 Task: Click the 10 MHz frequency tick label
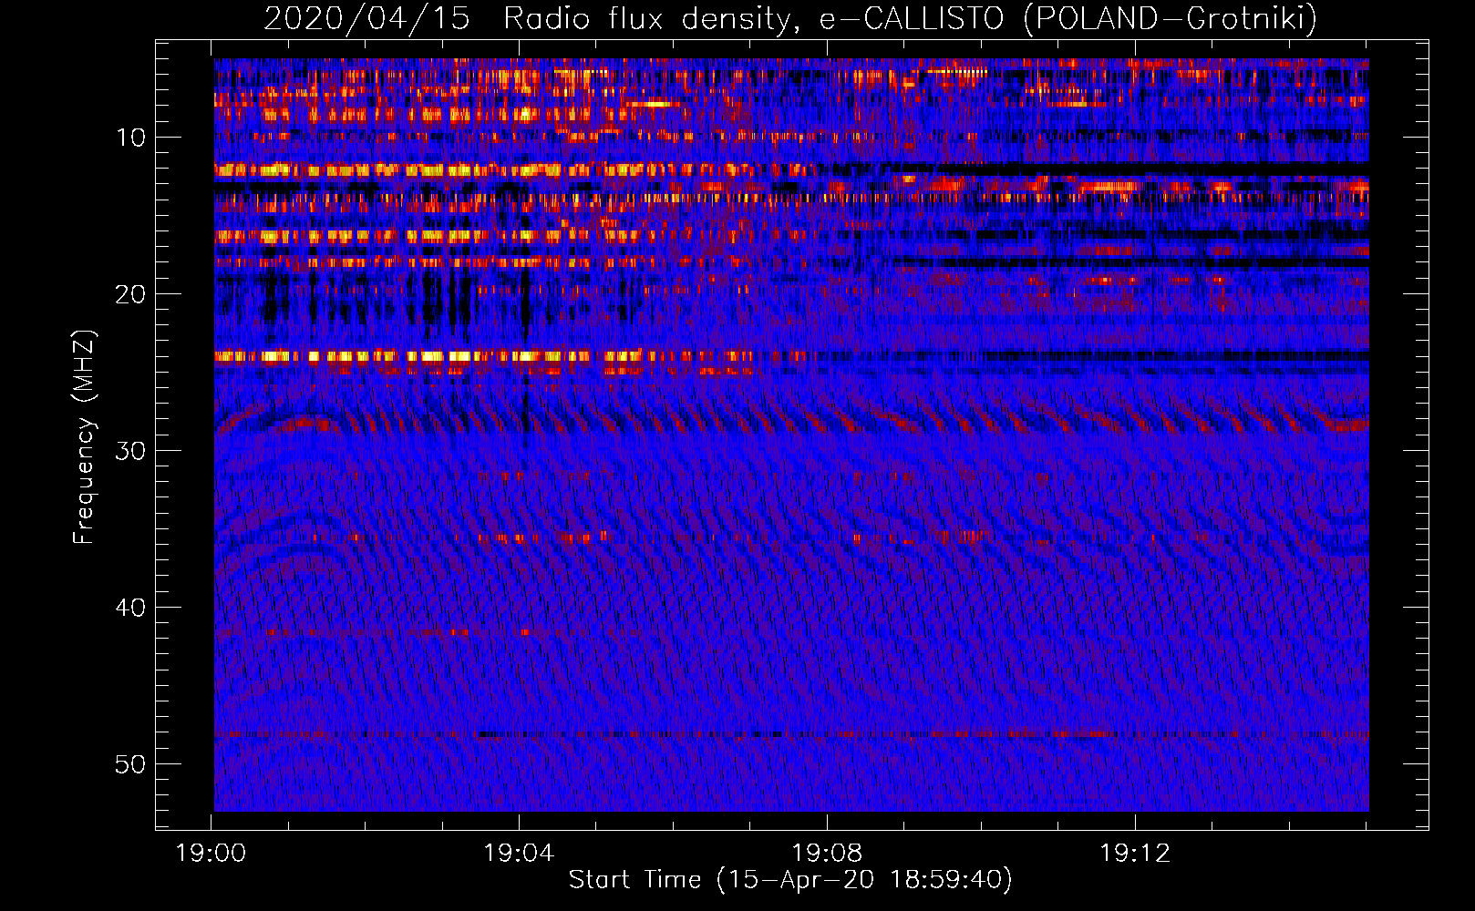131,138
